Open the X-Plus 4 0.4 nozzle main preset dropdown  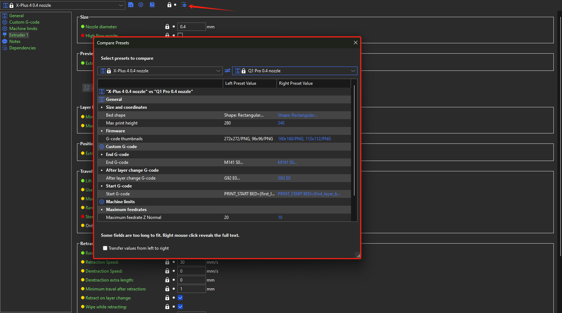coord(63,5)
